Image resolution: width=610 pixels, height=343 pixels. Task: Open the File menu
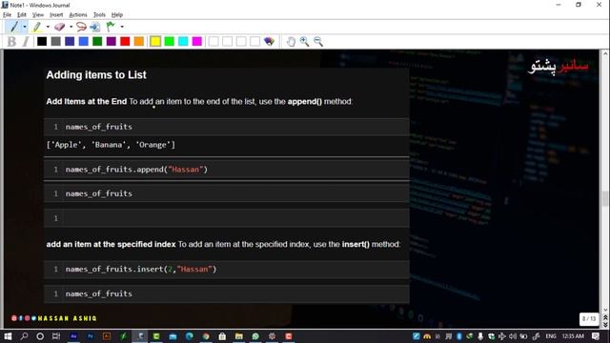7,15
